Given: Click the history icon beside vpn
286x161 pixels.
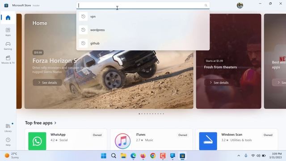Looking at the screenshot, I should click(83, 17).
